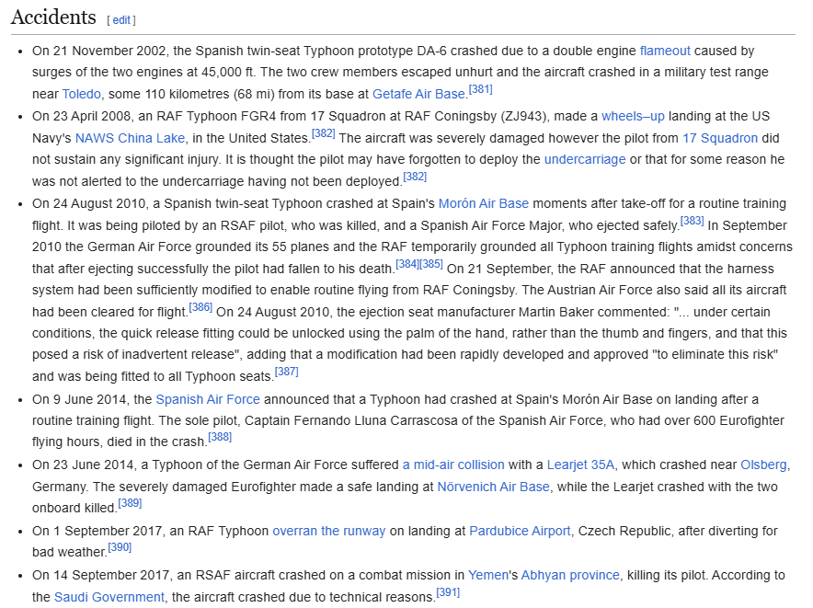The width and height of the screenshot is (813, 608).
Task: Click the text 'On 23 June 2014'
Action: [x=83, y=465]
